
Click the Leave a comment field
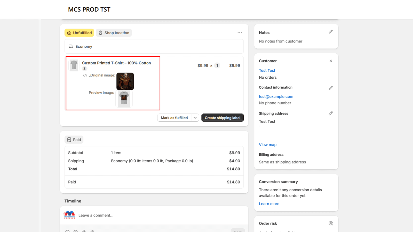[x=129, y=215]
